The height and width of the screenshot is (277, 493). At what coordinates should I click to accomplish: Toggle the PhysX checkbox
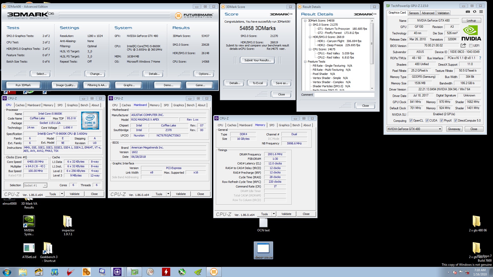pyautogui.click(x=441, y=121)
